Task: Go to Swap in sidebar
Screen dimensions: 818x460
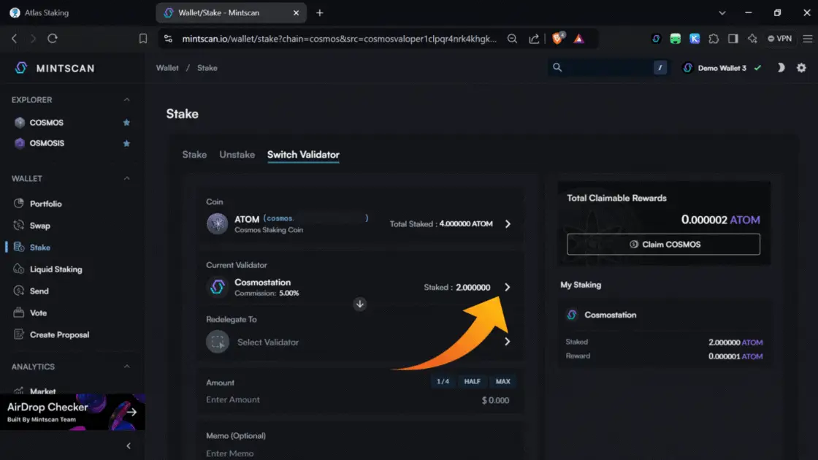Action: pos(39,226)
